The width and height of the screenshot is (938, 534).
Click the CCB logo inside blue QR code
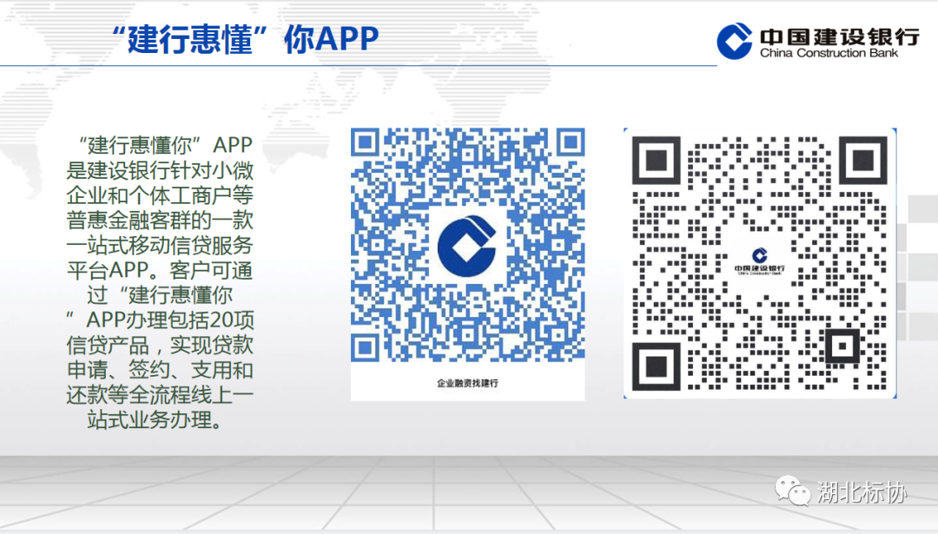[466, 246]
